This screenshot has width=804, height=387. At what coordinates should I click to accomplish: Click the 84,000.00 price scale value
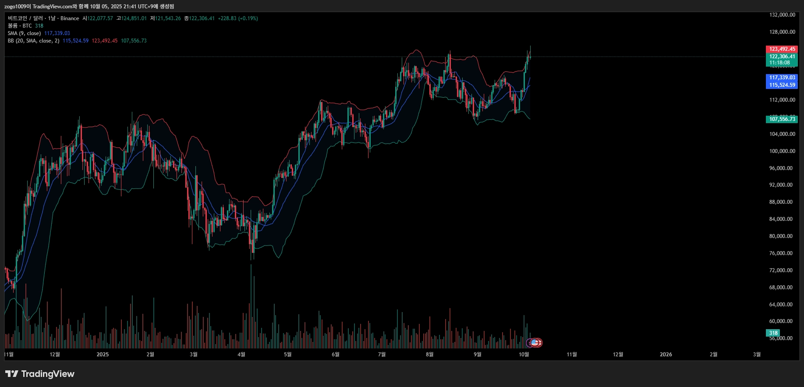click(781, 219)
